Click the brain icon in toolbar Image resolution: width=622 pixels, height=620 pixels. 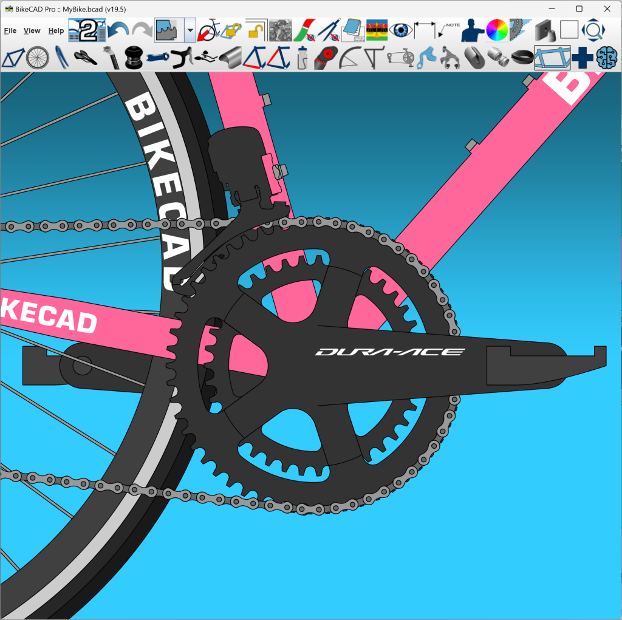point(606,58)
